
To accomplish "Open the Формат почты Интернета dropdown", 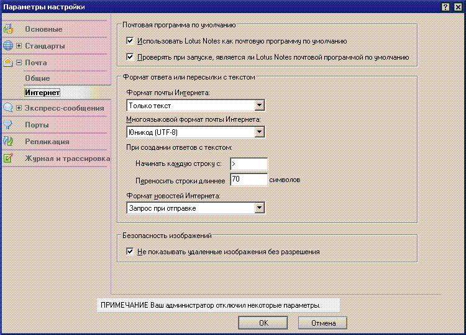I will [x=260, y=105].
